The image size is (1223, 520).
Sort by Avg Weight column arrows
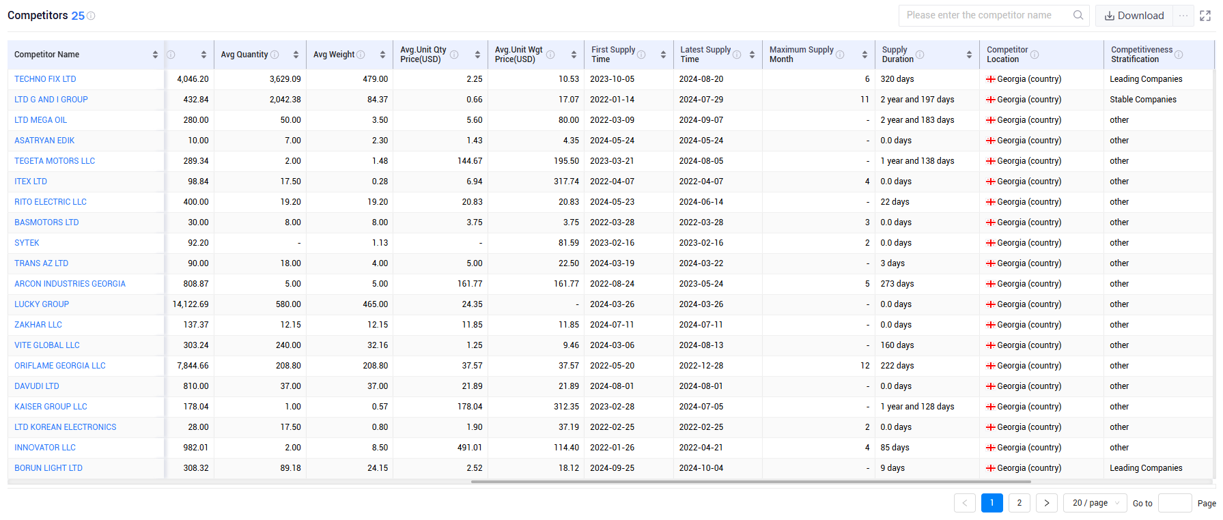point(382,55)
